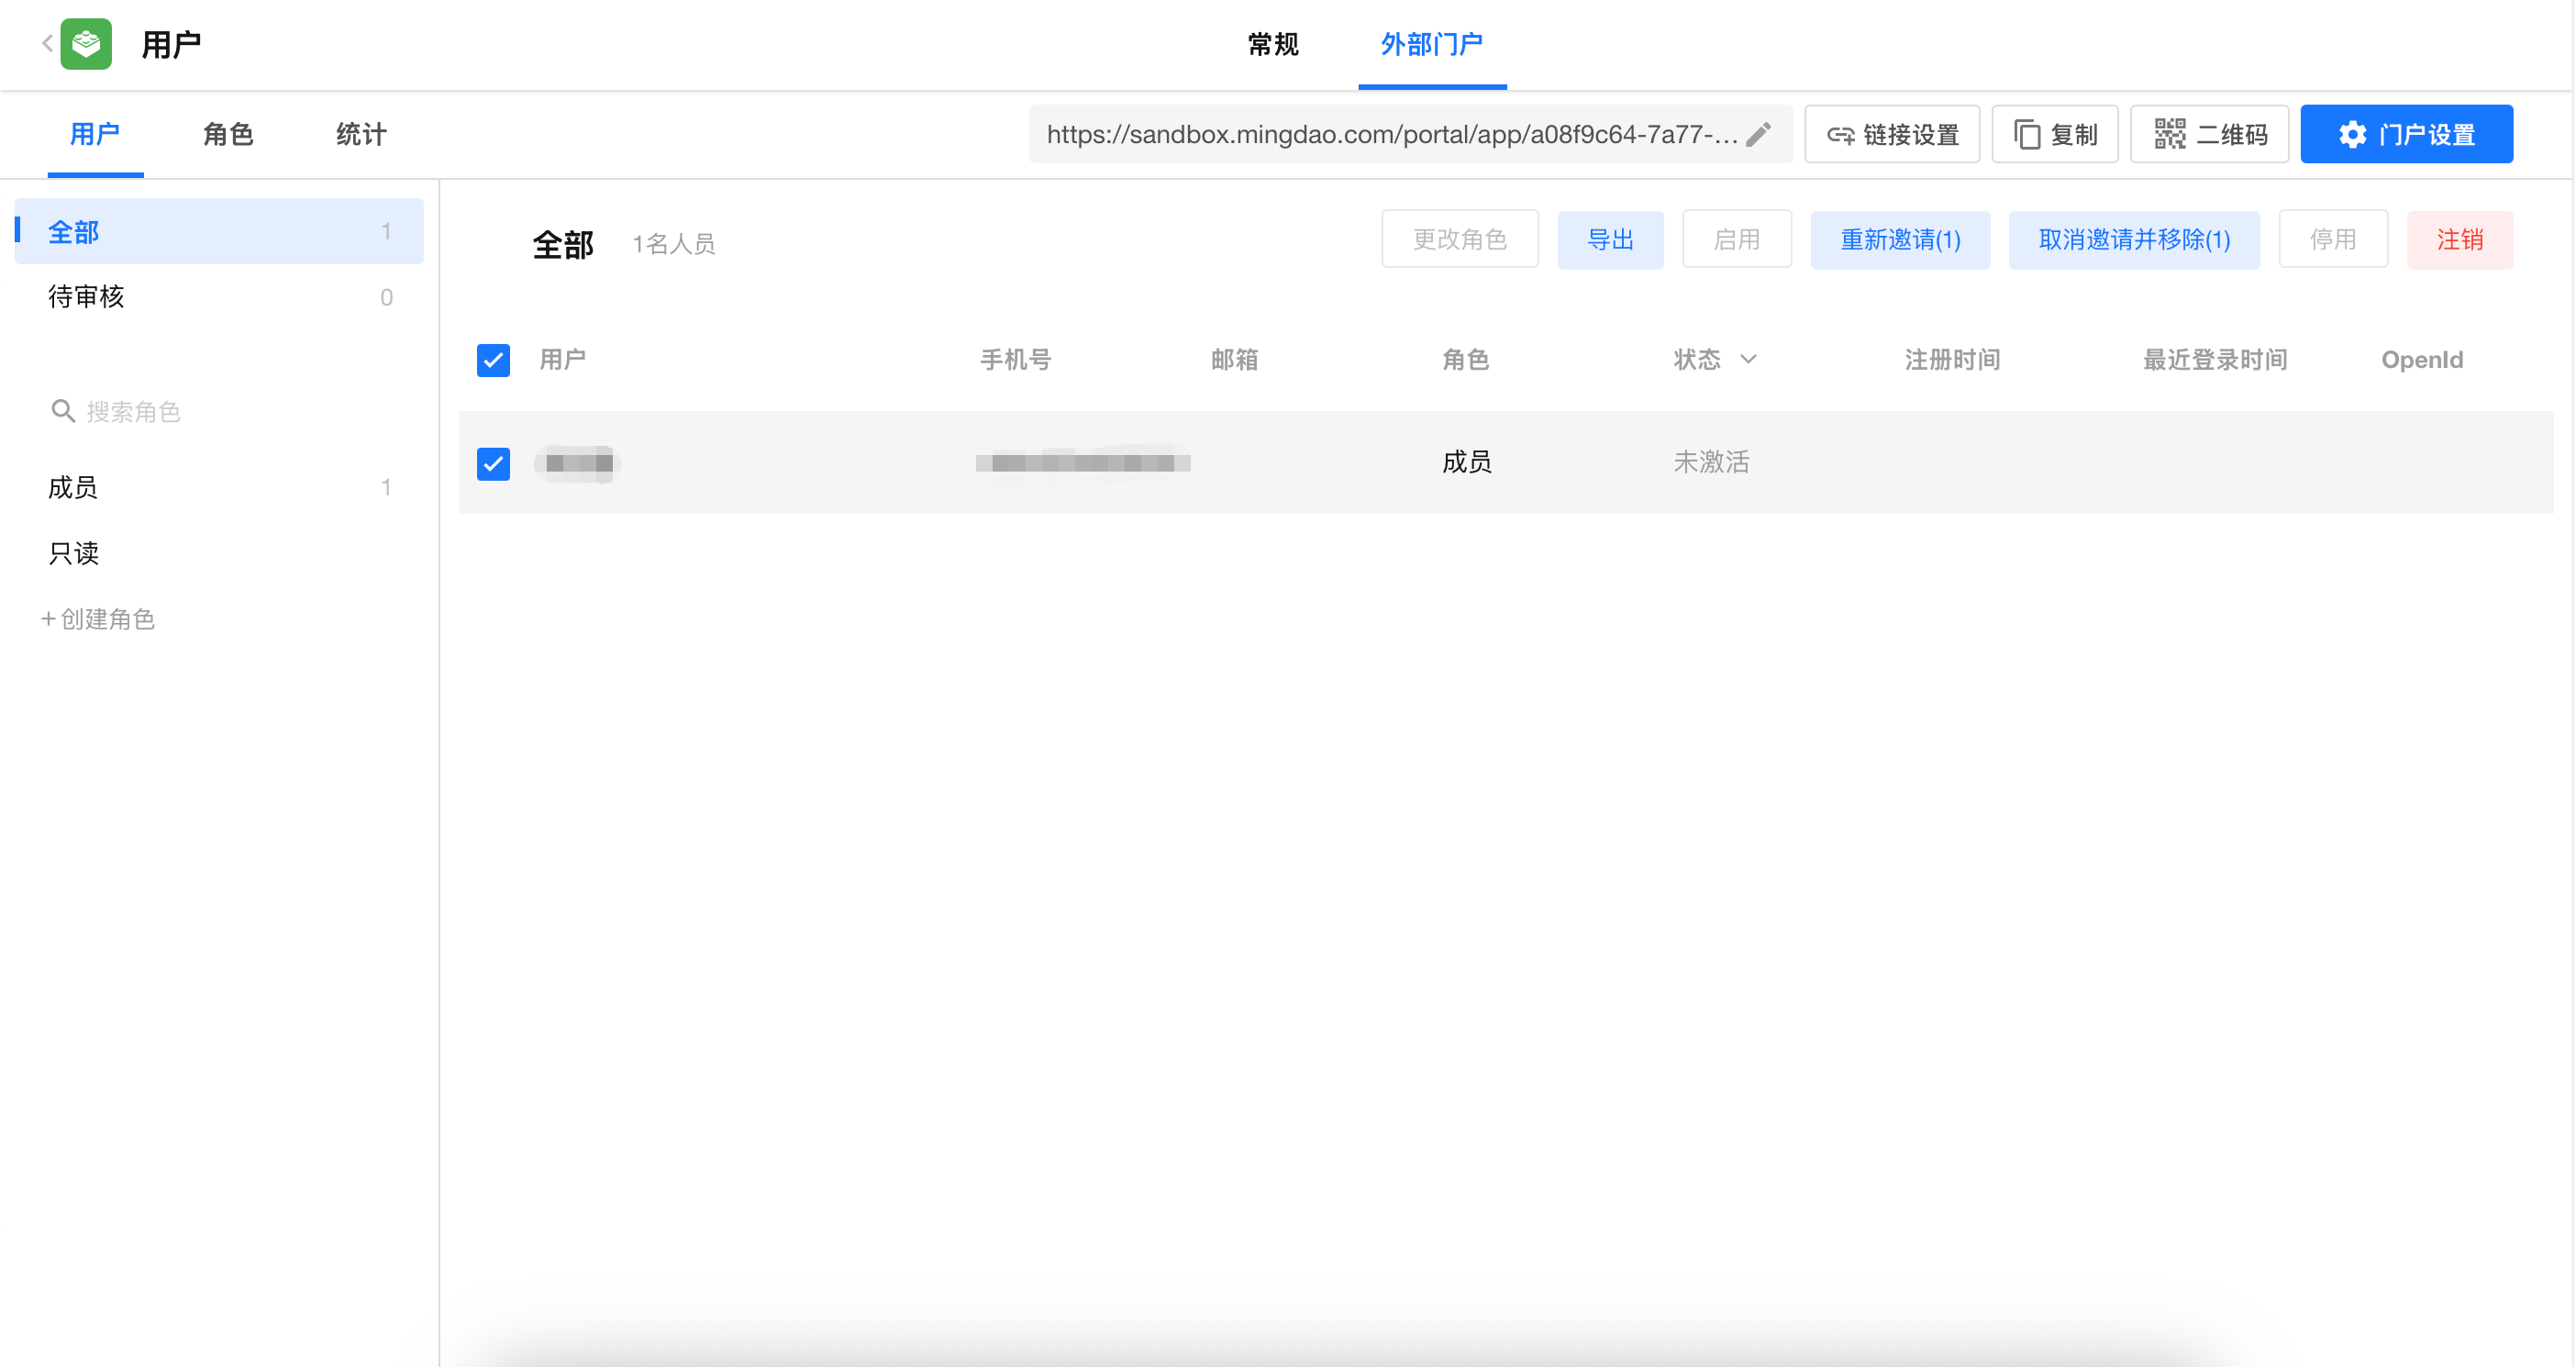Deselect the user row checkbox

[x=493, y=463]
